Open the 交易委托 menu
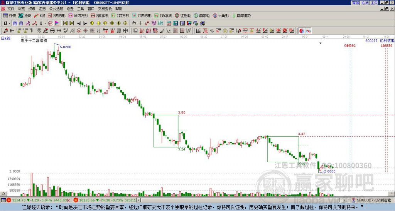The width and height of the screenshot is (395, 211). click(105, 9)
